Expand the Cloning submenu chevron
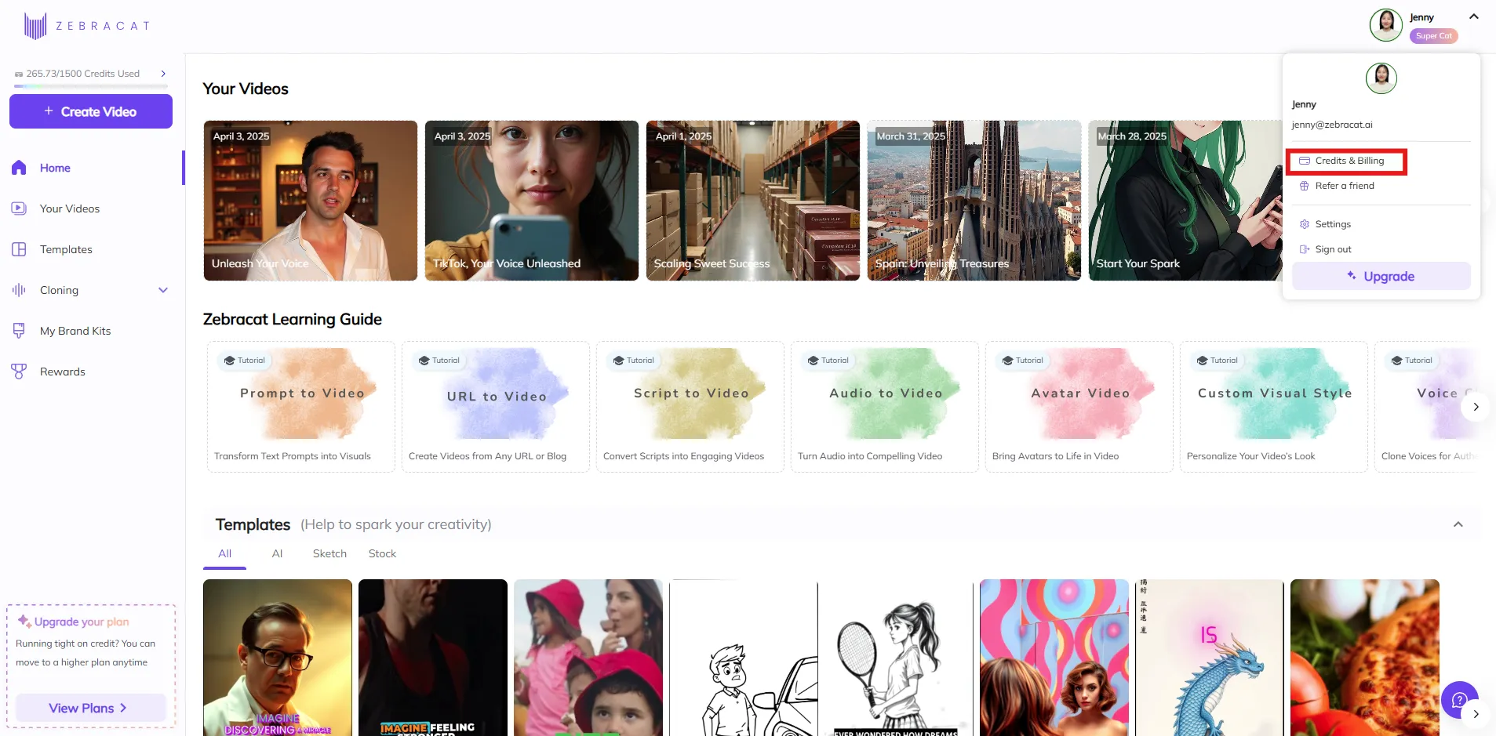Screen dimensions: 1496x736 [163, 290]
